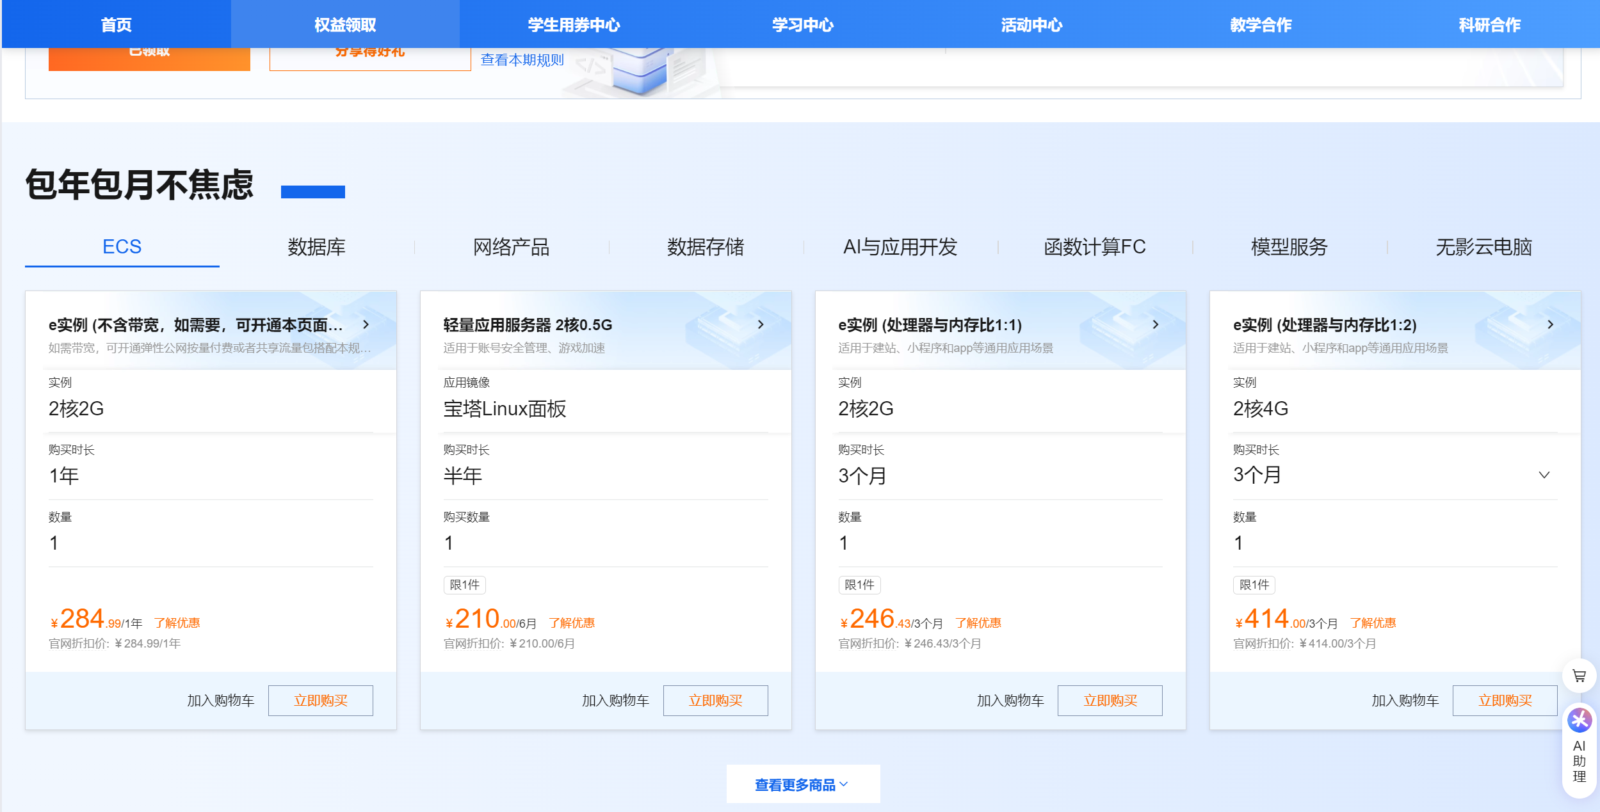Open the 网络产品 tab
1600x812 pixels.
click(511, 247)
